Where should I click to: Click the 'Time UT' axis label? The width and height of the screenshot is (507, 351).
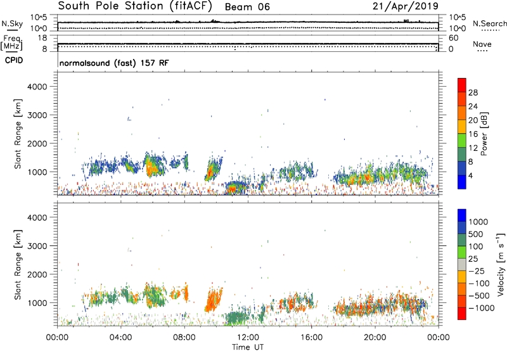click(x=248, y=347)
